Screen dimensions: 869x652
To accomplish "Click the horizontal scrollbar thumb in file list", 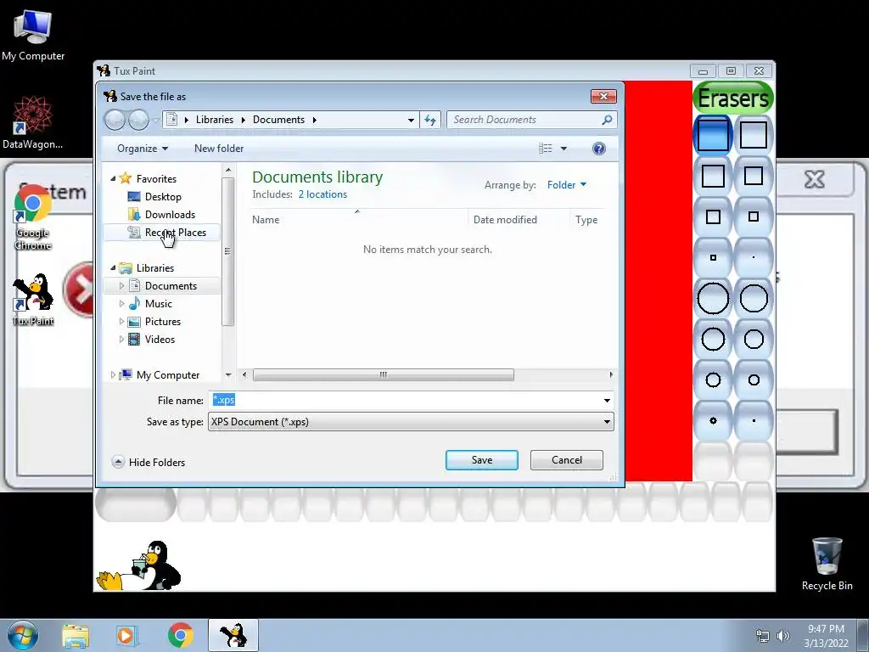I will [x=383, y=374].
